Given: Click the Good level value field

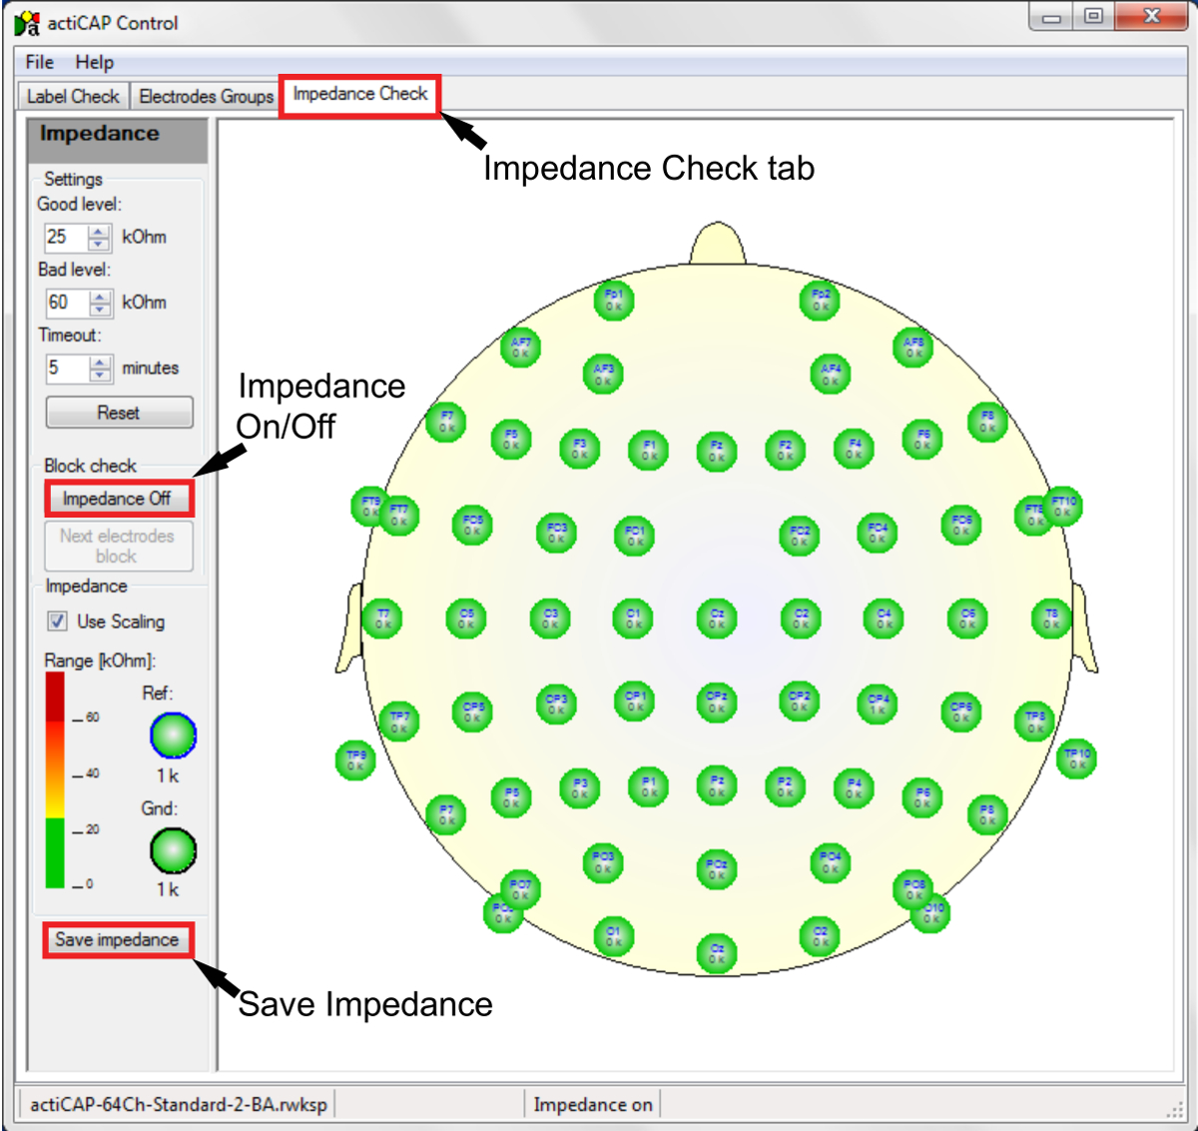Looking at the screenshot, I should 65,237.
